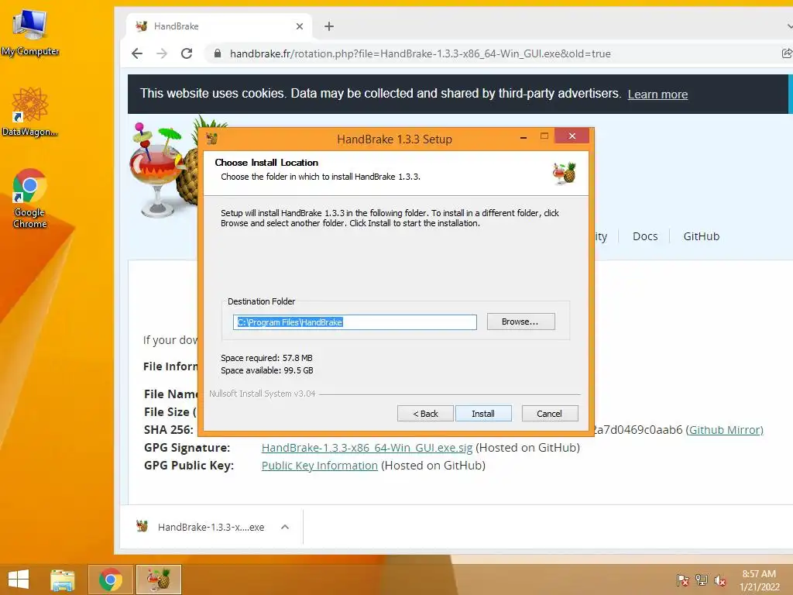This screenshot has width=793, height=595.
Task: Expand the download options chevron for HandBrake exe
Action: pyautogui.click(x=285, y=527)
